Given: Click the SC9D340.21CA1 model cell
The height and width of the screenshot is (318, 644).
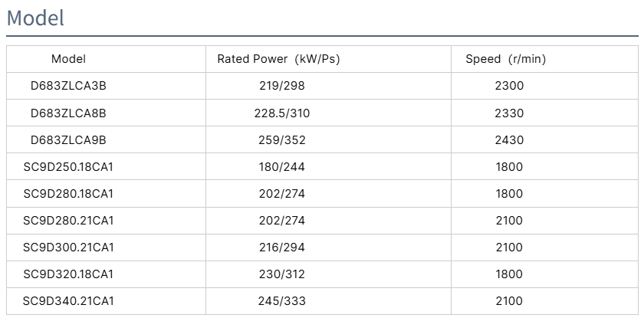Looking at the screenshot, I should (68, 301).
